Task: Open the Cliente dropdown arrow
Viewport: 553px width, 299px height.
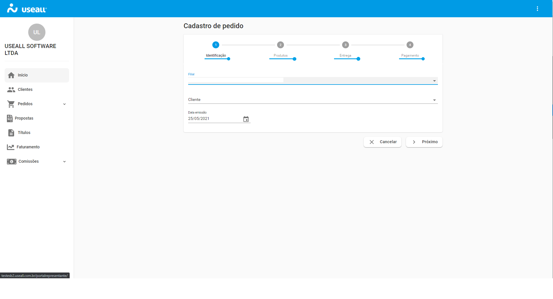Action: point(434,100)
